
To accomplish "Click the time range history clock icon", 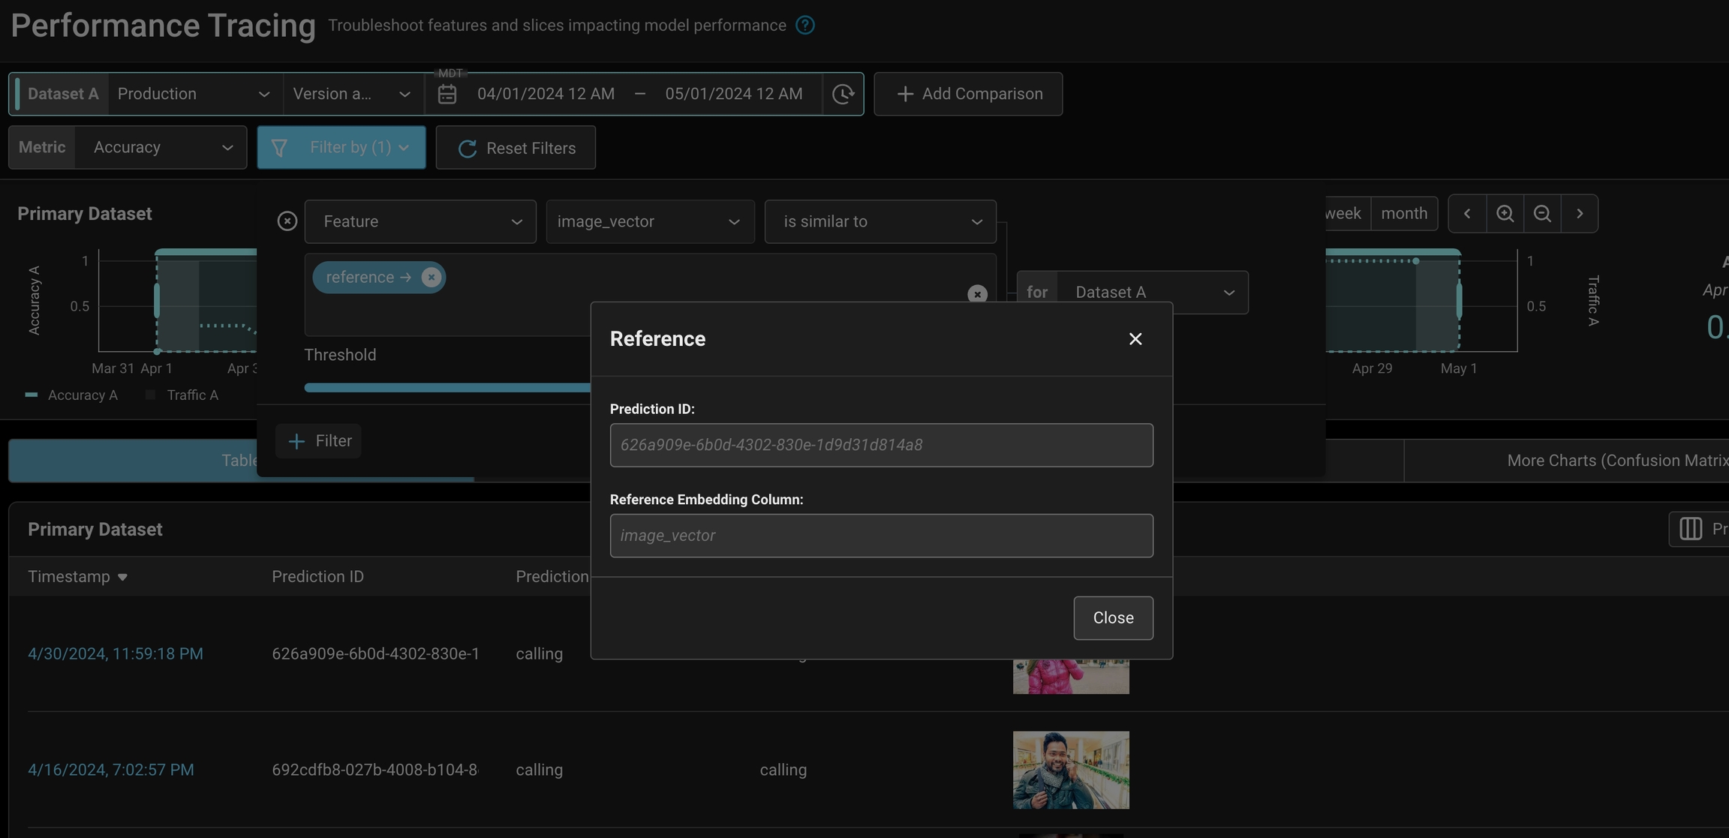I will pyautogui.click(x=843, y=94).
